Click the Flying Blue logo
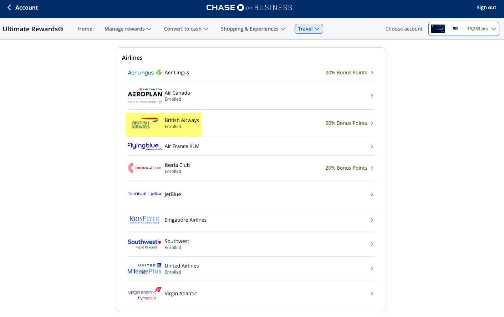The image size is (504, 317). (x=144, y=146)
